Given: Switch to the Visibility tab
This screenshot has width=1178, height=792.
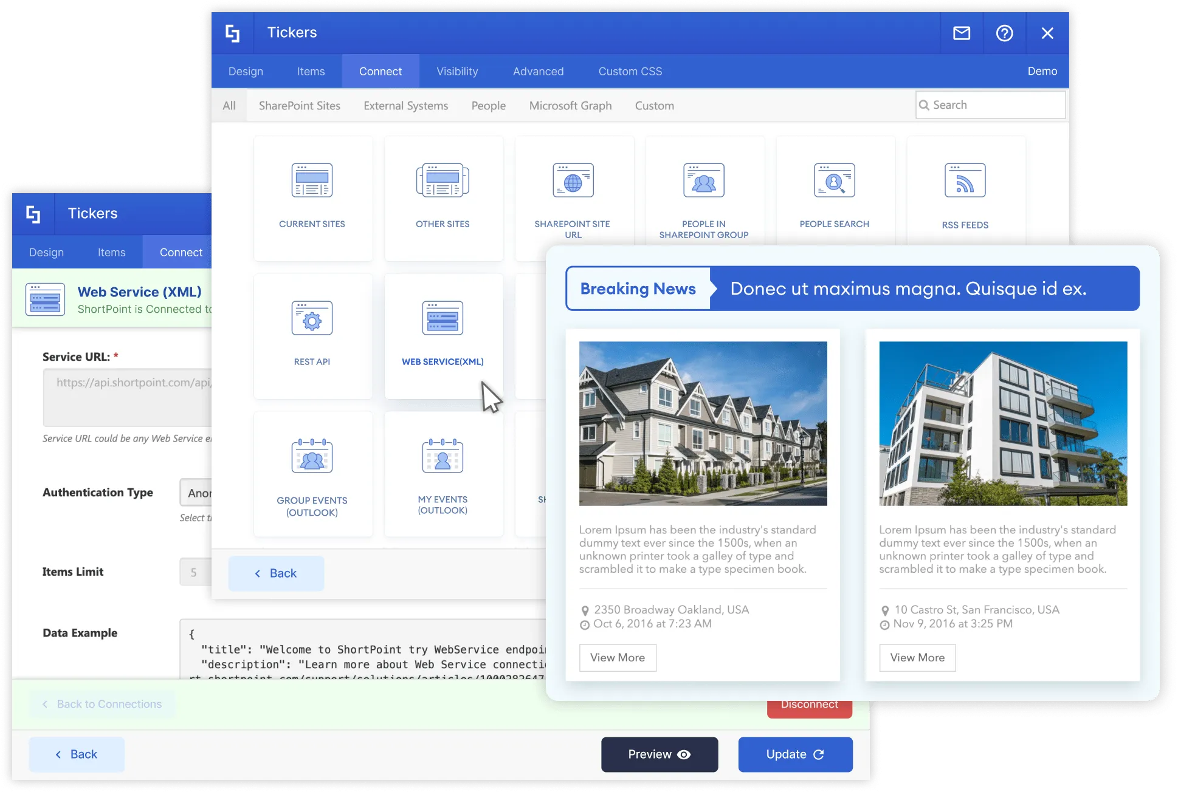Looking at the screenshot, I should (457, 71).
